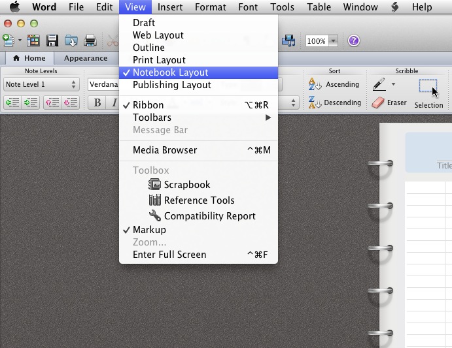The width and height of the screenshot is (452, 348).
Task: Click the purple Help icon
Action: pos(354,40)
